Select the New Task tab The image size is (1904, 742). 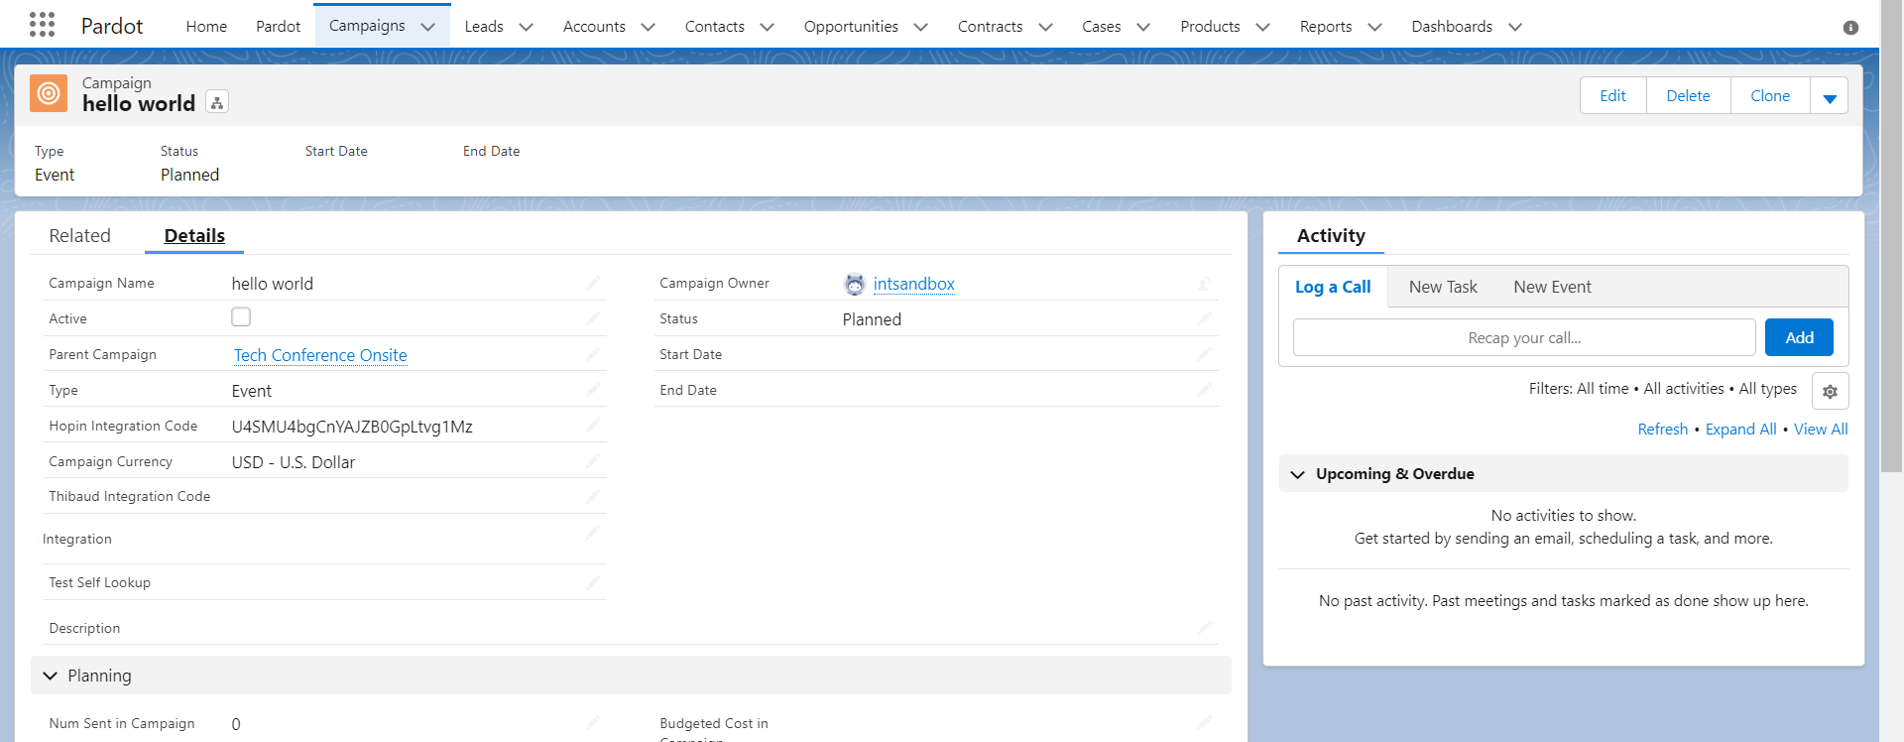point(1443,287)
